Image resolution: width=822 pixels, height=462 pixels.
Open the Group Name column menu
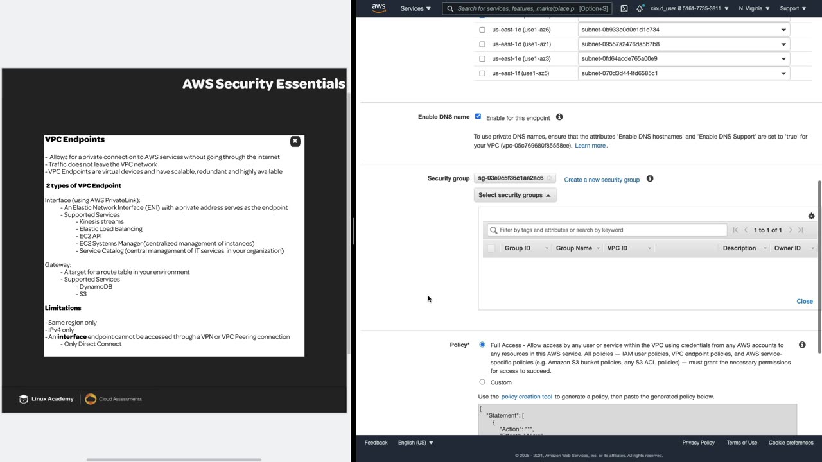598,248
